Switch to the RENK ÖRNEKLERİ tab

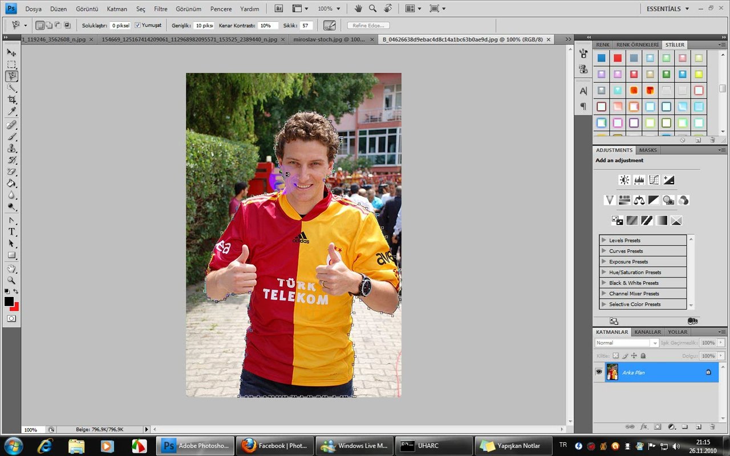[x=637, y=44]
